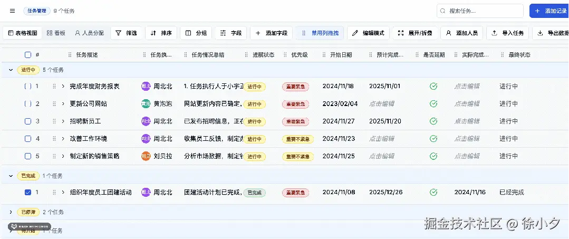Collapse the 已完成 group
This screenshot has height=239, width=569.
pos(11,176)
